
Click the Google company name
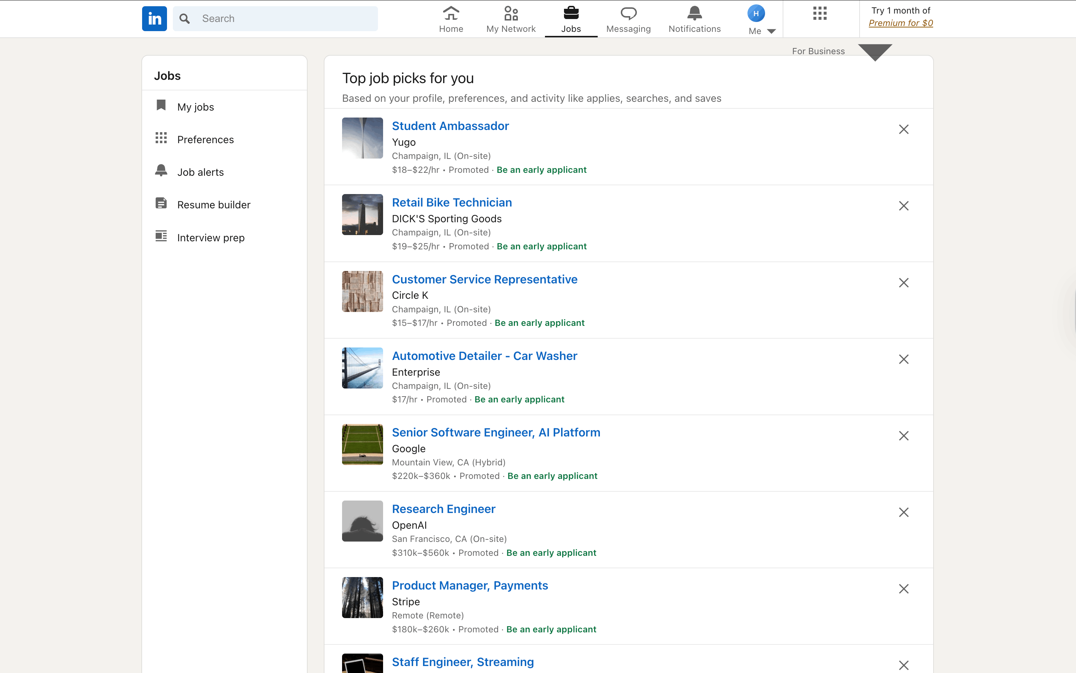(409, 449)
